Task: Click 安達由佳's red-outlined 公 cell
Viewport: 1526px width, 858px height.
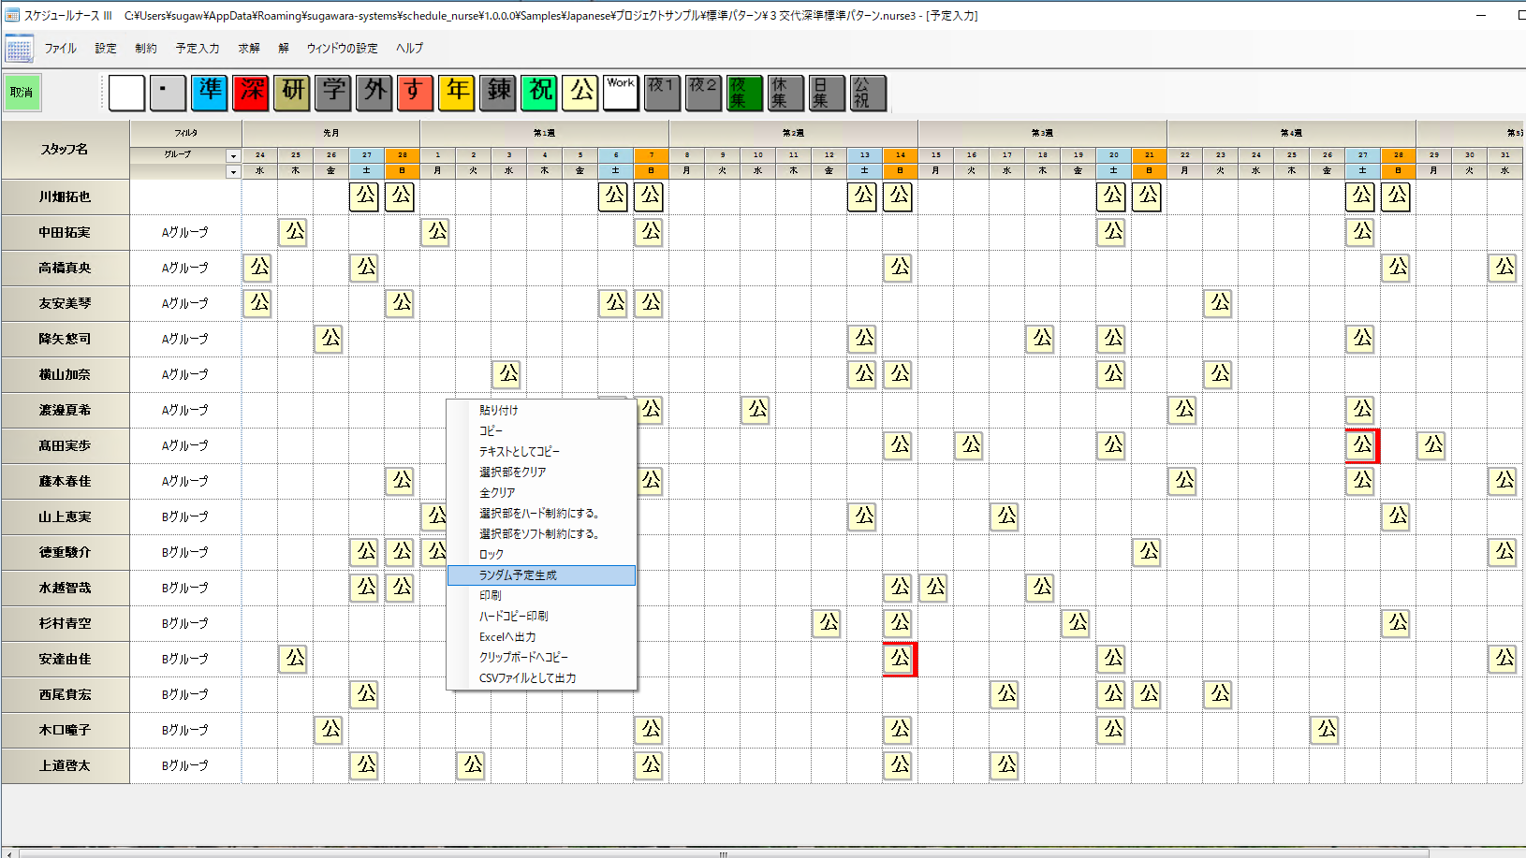Action: (900, 659)
